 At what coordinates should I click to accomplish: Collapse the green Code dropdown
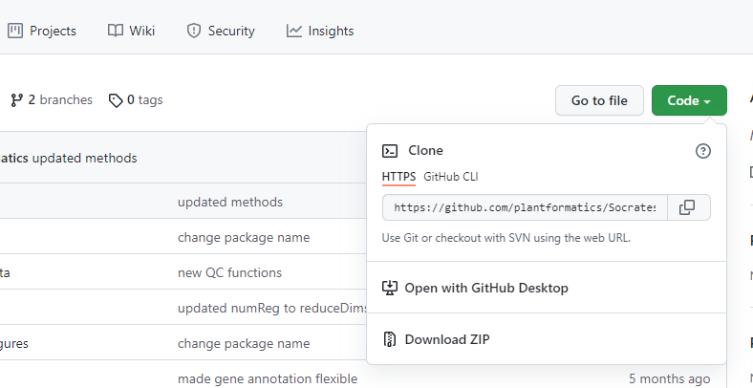(x=689, y=100)
